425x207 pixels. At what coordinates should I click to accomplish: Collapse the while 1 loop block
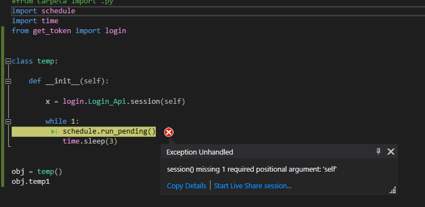click(8, 121)
